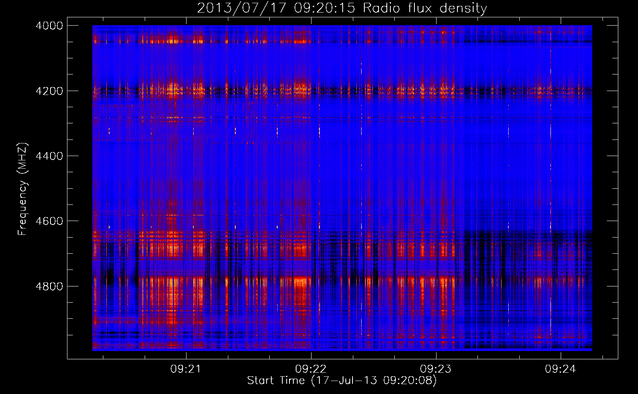The image size is (638, 394).
Task: Select the 4200 frequency tick label
Action: click(x=49, y=91)
